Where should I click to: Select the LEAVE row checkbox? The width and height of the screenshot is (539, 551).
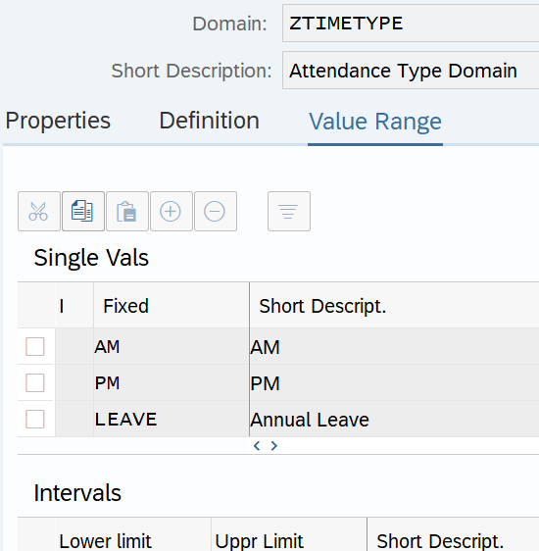pyautogui.click(x=35, y=419)
